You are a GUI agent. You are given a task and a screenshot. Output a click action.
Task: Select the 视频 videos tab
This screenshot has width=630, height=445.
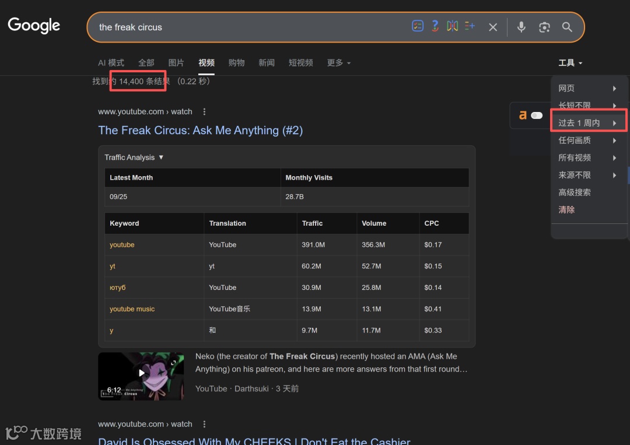pos(206,63)
